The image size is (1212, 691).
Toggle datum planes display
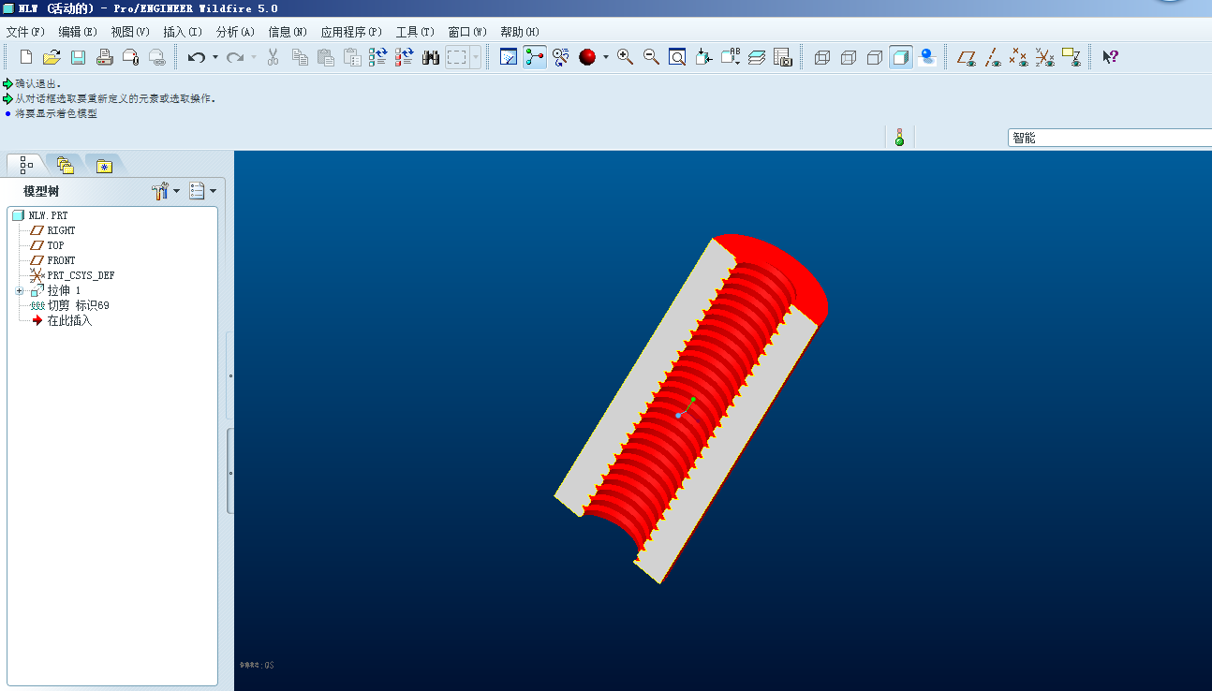pyautogui.click(x=967, y=58)
